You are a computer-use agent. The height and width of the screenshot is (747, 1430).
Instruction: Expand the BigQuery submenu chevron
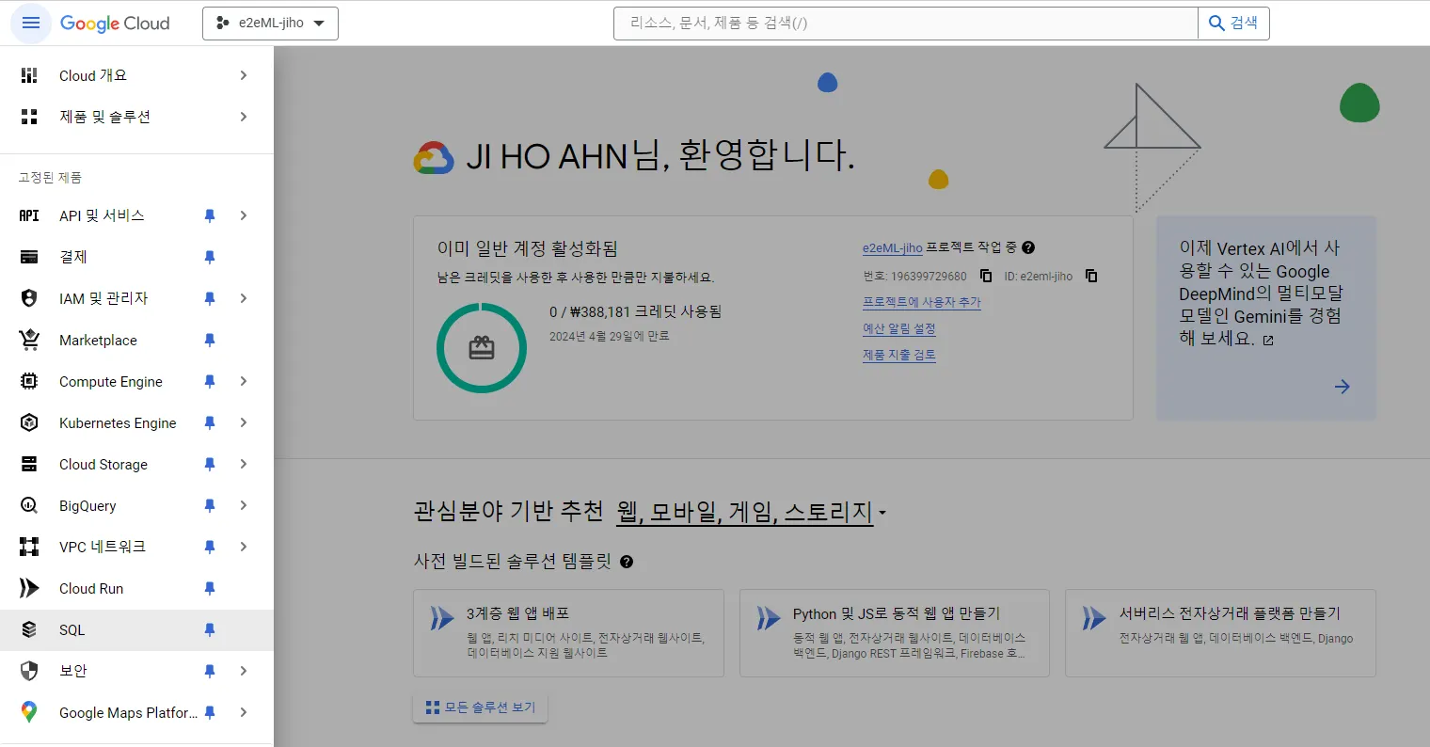tap(244, 505)
